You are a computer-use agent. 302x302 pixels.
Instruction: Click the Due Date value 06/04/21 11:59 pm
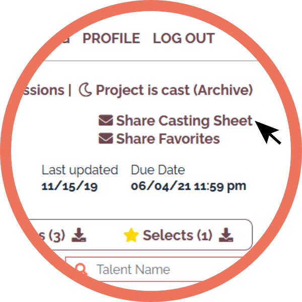[x=189, y=186]
